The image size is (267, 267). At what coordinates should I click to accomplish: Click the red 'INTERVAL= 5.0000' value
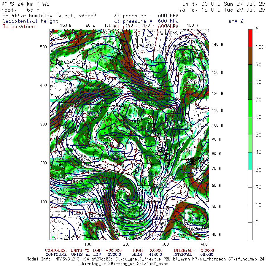[194, 250]
